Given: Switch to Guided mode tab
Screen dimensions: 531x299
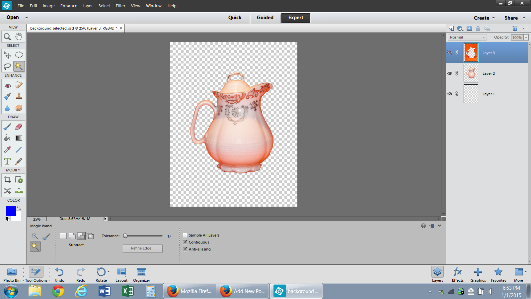Looking at the screenshot, I should click(x=265, y=18).
